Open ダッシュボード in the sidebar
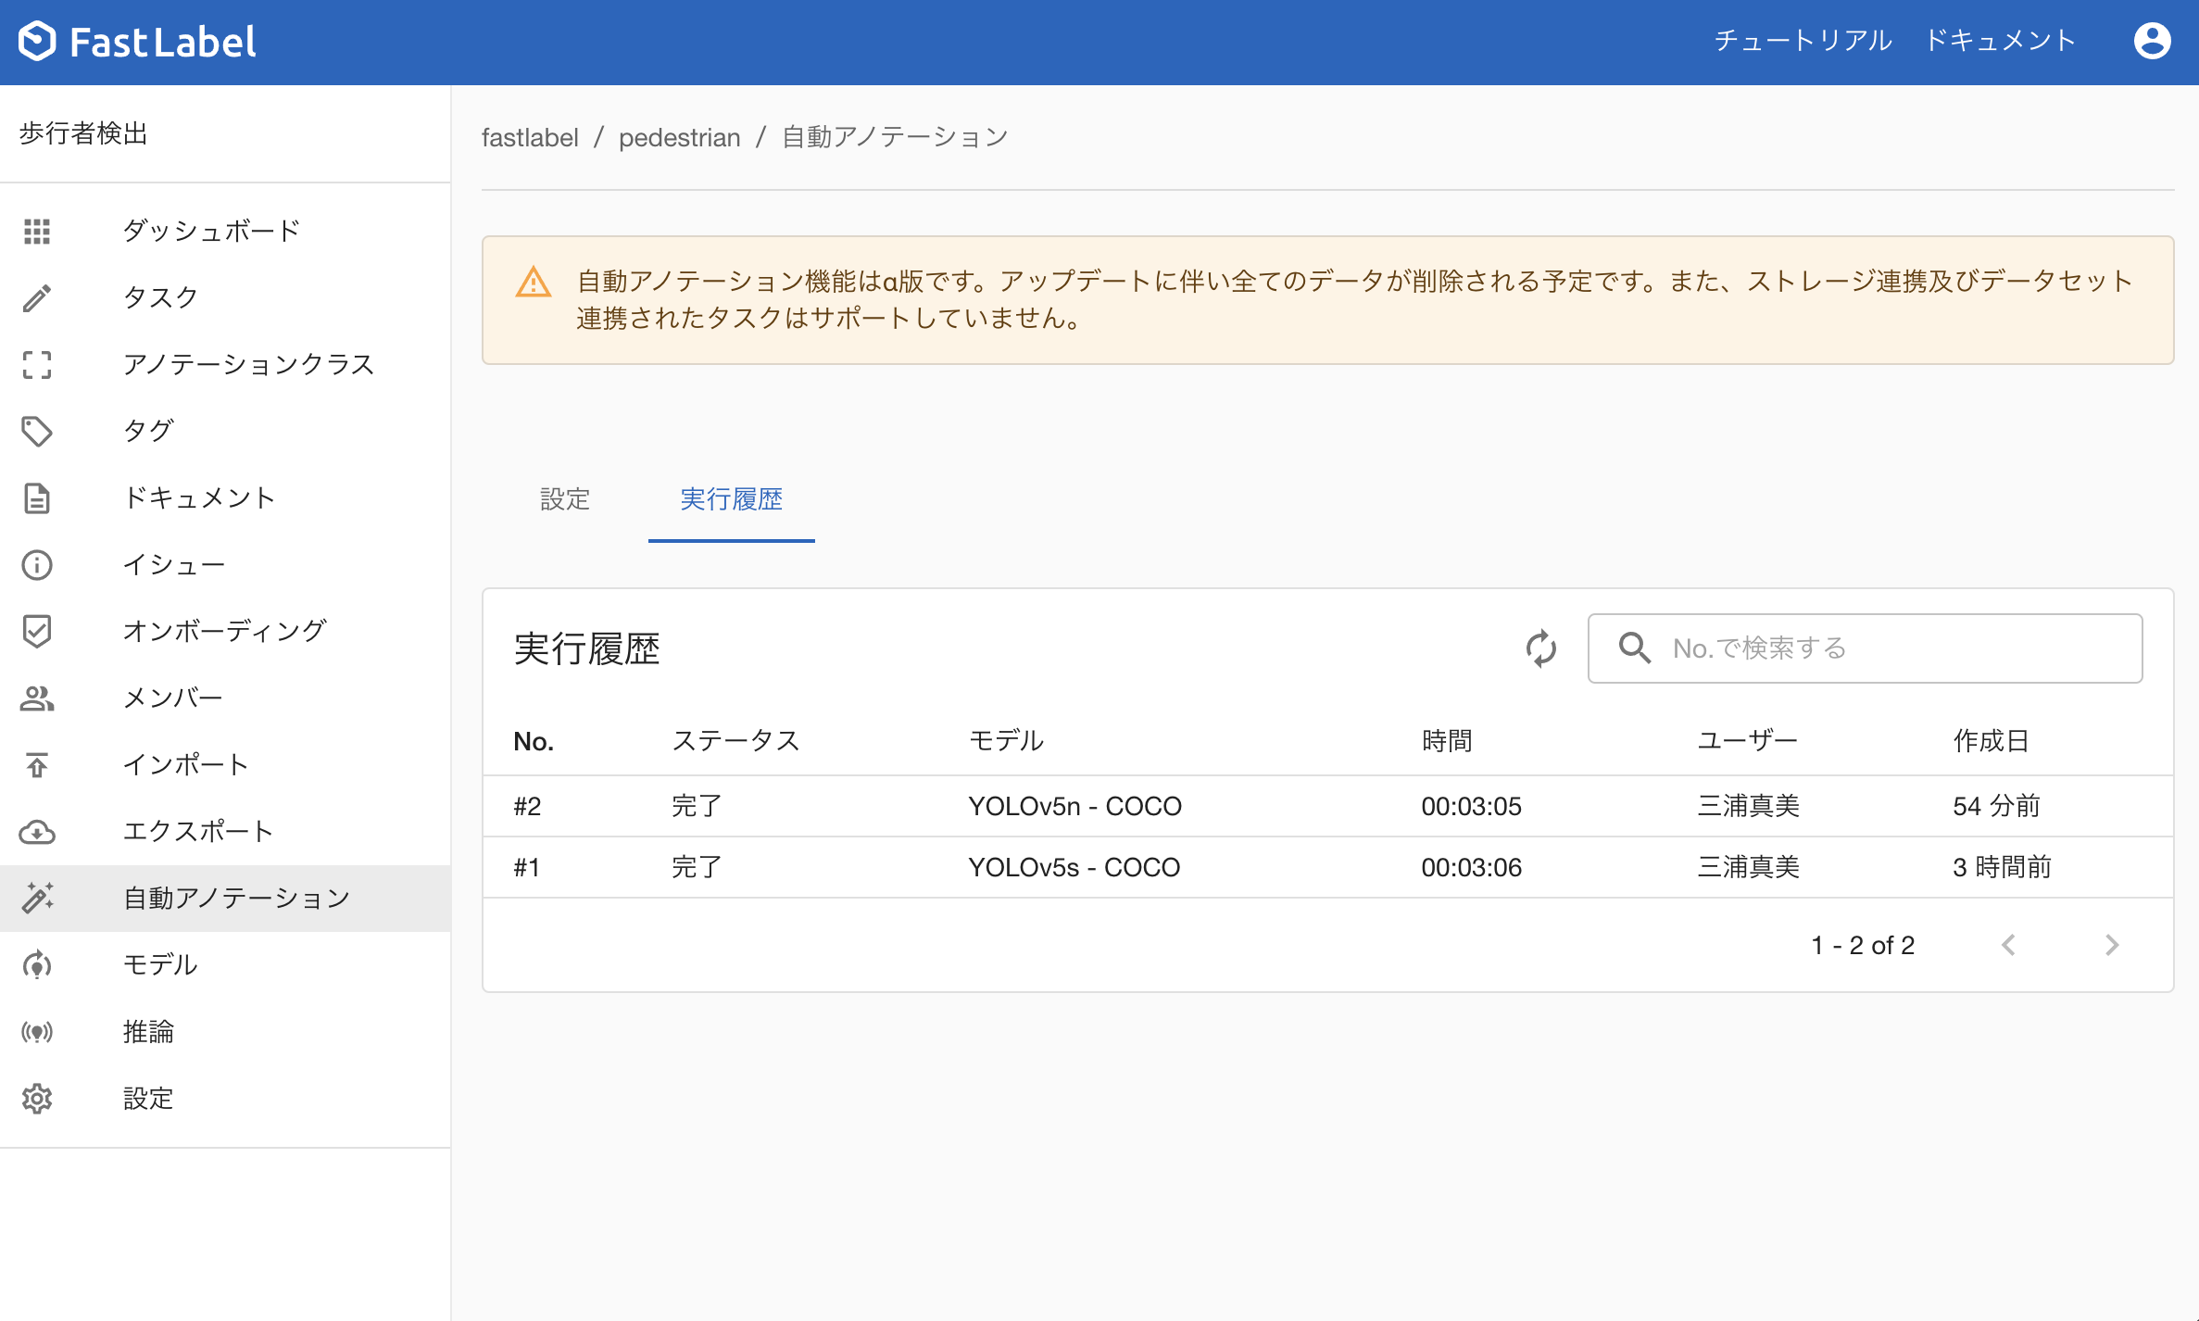 (x=225, y=231)
